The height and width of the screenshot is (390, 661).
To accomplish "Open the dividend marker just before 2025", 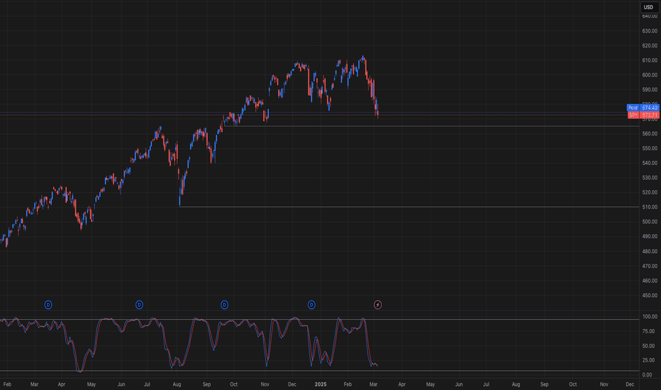I will pyautogui.click(x=311, y=305).
